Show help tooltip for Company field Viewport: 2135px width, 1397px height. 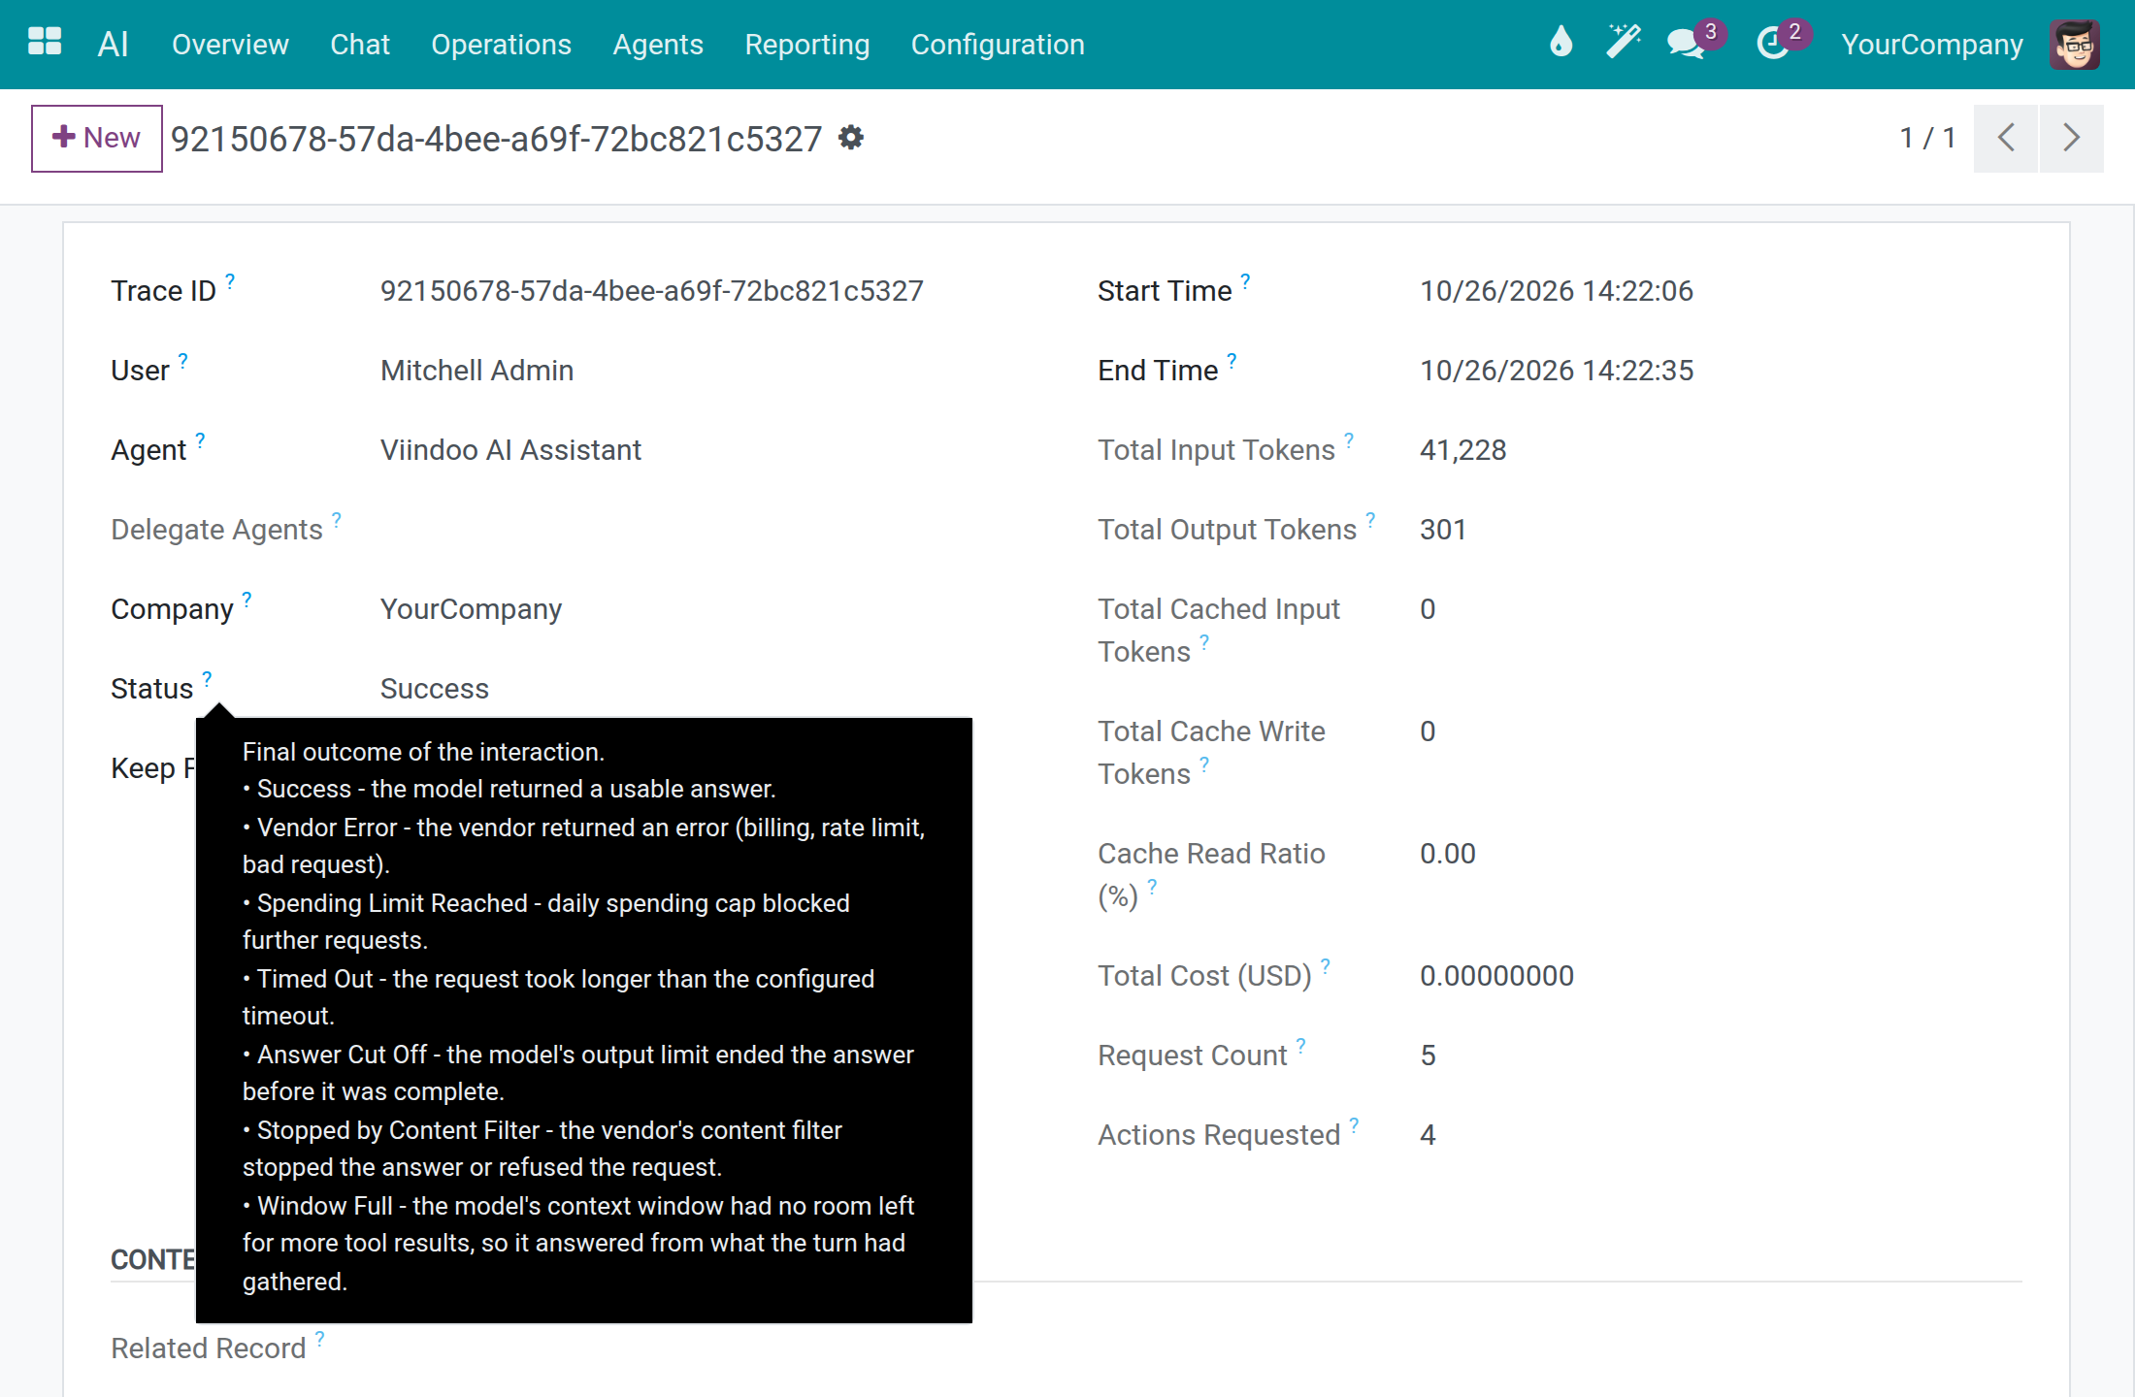[x=246, y=599]
